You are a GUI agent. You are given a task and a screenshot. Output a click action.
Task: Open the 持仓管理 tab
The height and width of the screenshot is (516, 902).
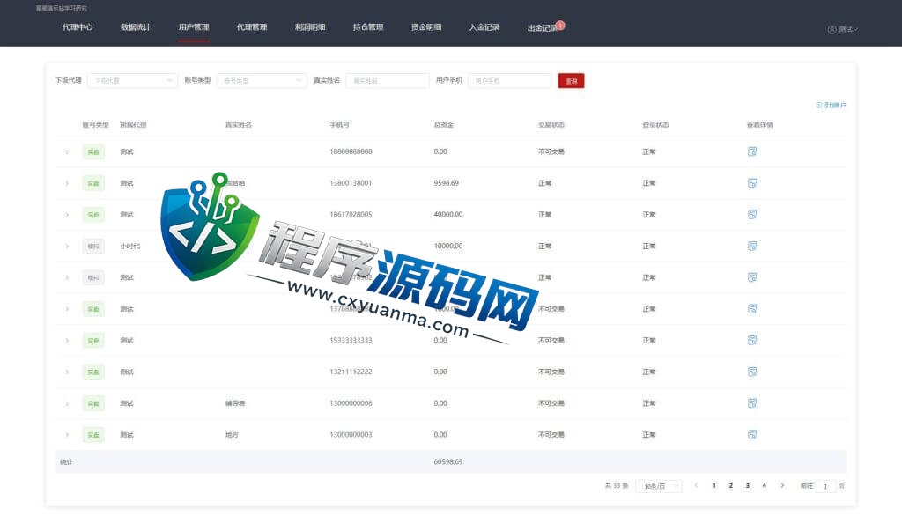(368, 27)
